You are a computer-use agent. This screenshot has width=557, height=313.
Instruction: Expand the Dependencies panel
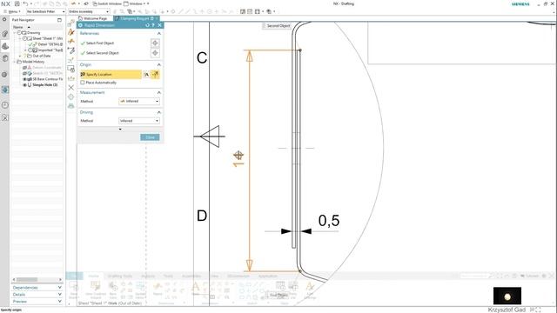(x=37, y=288)
